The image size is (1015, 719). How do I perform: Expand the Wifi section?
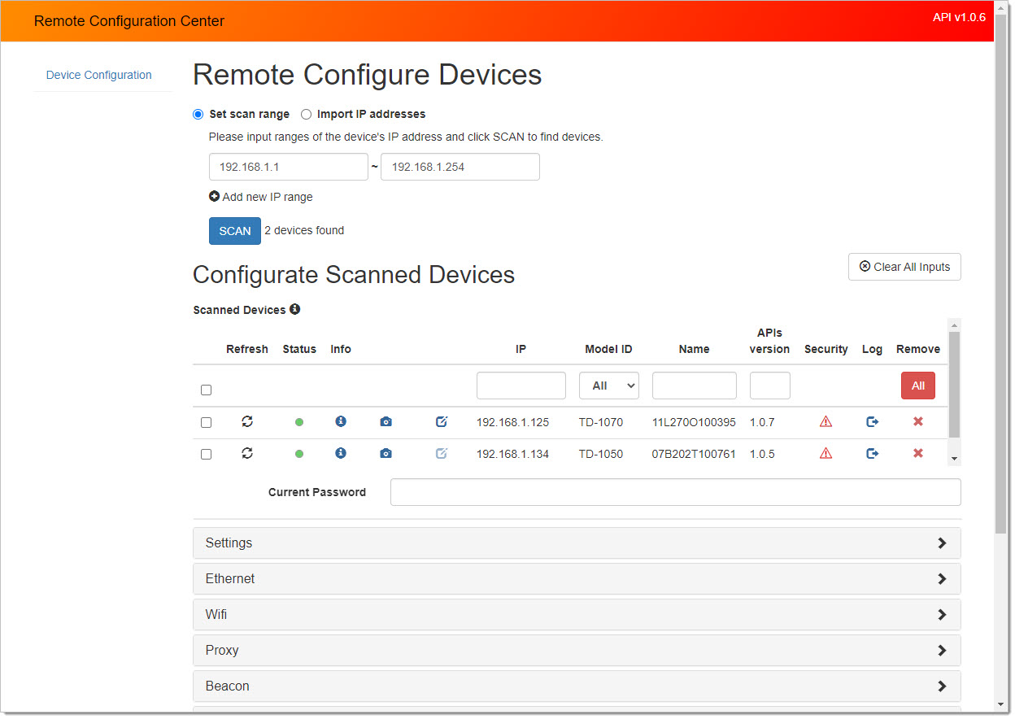coord(576,614)
